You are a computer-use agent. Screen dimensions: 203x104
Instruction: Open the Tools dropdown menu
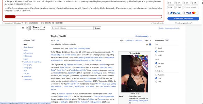148,40
